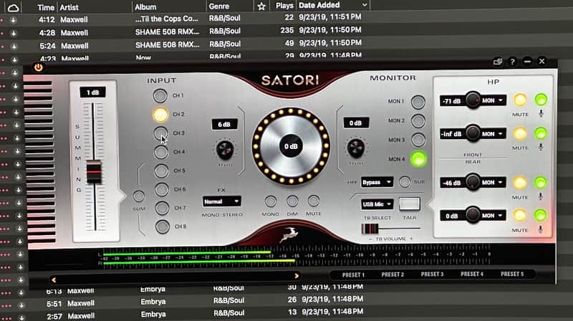Toggle the main MUTE button under the dial
Screen dimensions: 573x321
(314, 201)
